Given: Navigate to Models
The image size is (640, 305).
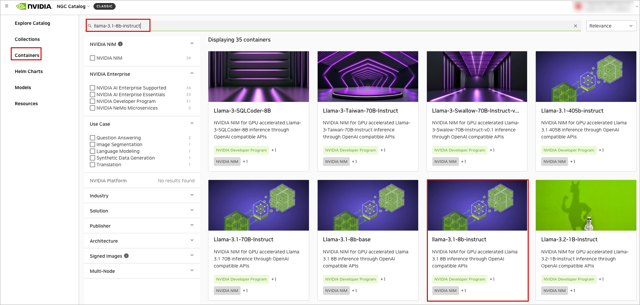Looking at the screenshot, I should [23, 87].
